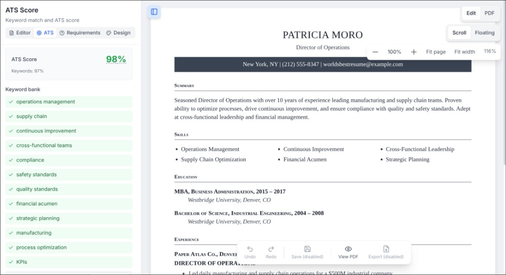Click the 100% zoom level
The height and width of the screenshot is (275, 506).
click(x=394, y=52)
